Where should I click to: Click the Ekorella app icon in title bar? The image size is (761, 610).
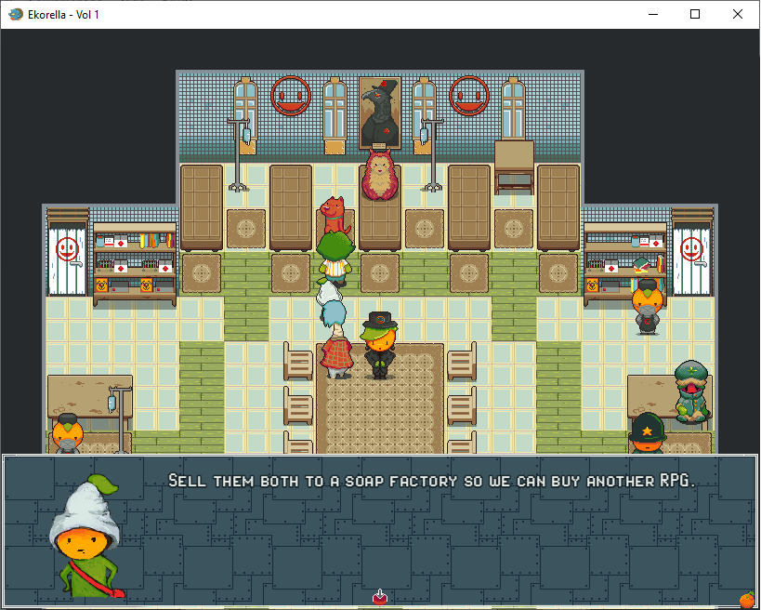coord(16,14)
